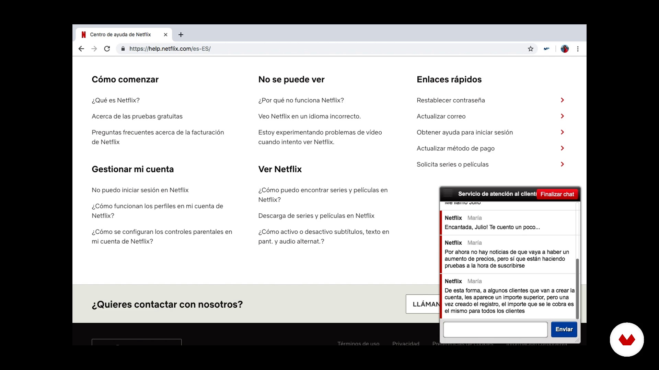The height and width of the screenshot is (370, 659).
Task: Open Preguntas frecuentes acerca de la facturación
Action: tap(158, 137)
